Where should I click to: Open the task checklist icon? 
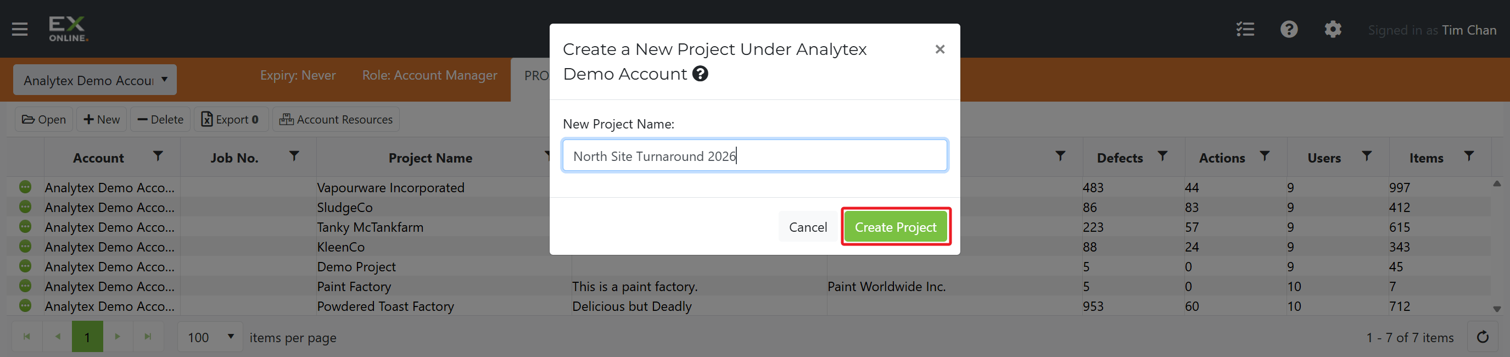pos(1245,29)
